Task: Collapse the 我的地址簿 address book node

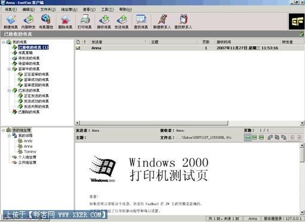Action: 3,130
